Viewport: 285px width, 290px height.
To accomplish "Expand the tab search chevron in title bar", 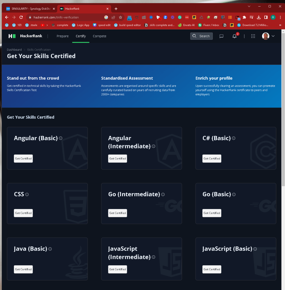I will (249, 6).
